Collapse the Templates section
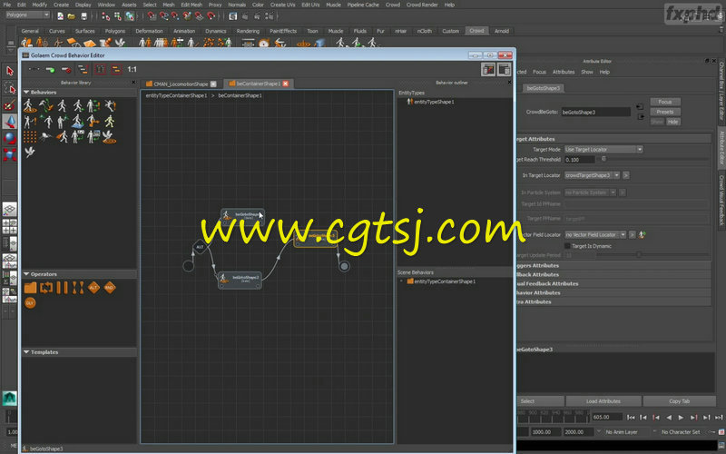 point(26,352)
